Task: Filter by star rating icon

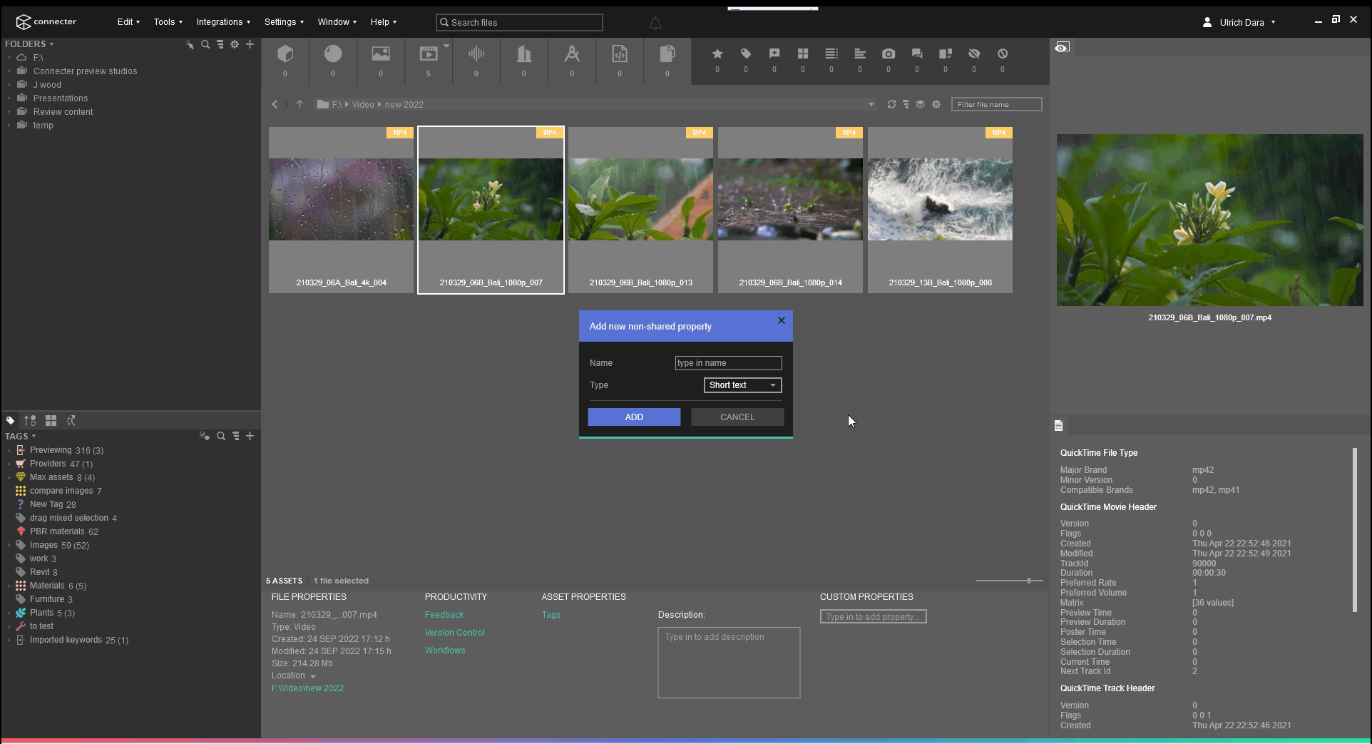Action: point(717,54)
